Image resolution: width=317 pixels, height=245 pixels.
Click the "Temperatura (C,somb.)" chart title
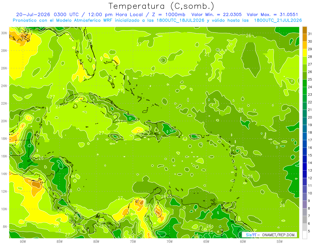[161, 6]
